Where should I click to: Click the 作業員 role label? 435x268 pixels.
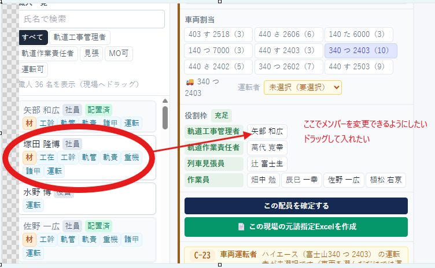(213, 180)
